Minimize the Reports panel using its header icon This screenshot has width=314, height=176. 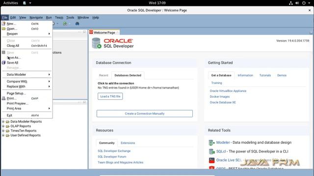point(84,102)
